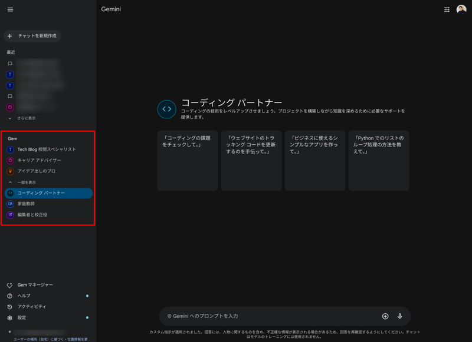The width and height of the screenshot is (472, 342).
Task: Open ヘルプ menu
Action: coord(48,295)
